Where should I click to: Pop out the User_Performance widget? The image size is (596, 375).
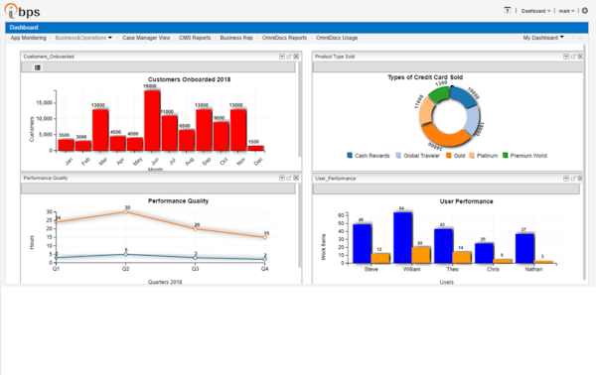pyautogui.click(x=573, y=179)
